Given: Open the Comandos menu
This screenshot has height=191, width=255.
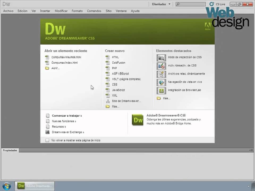Looking at the screenshot, I should 94,11.
